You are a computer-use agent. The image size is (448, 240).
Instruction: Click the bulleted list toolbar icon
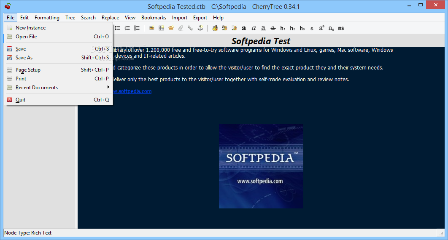click(x=117, y=28)
